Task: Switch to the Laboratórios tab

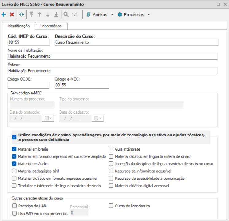Action: (51, 26)
